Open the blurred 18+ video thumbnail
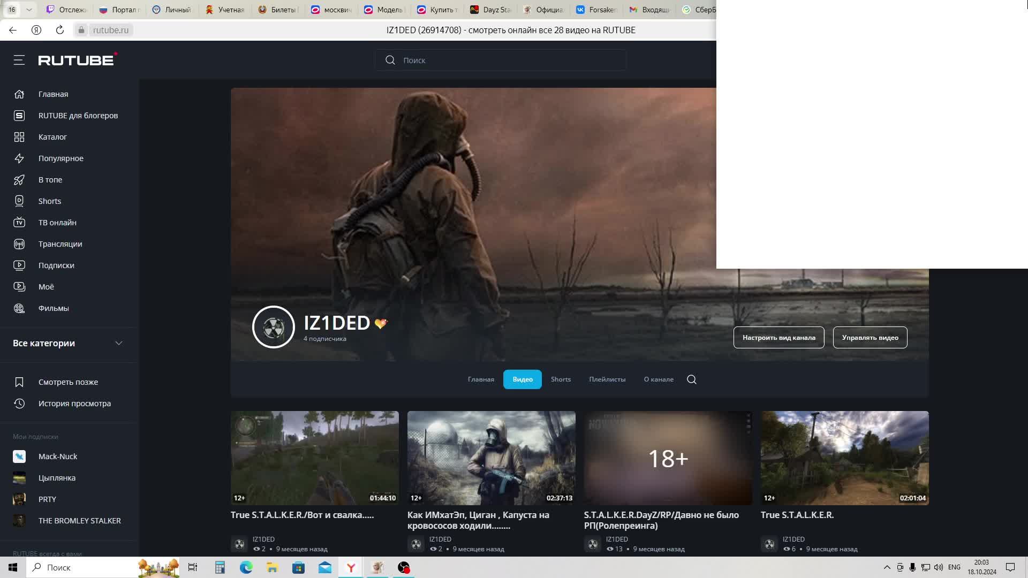The width and height of the screenshot is (1028, 578). (x=668, y=458)
